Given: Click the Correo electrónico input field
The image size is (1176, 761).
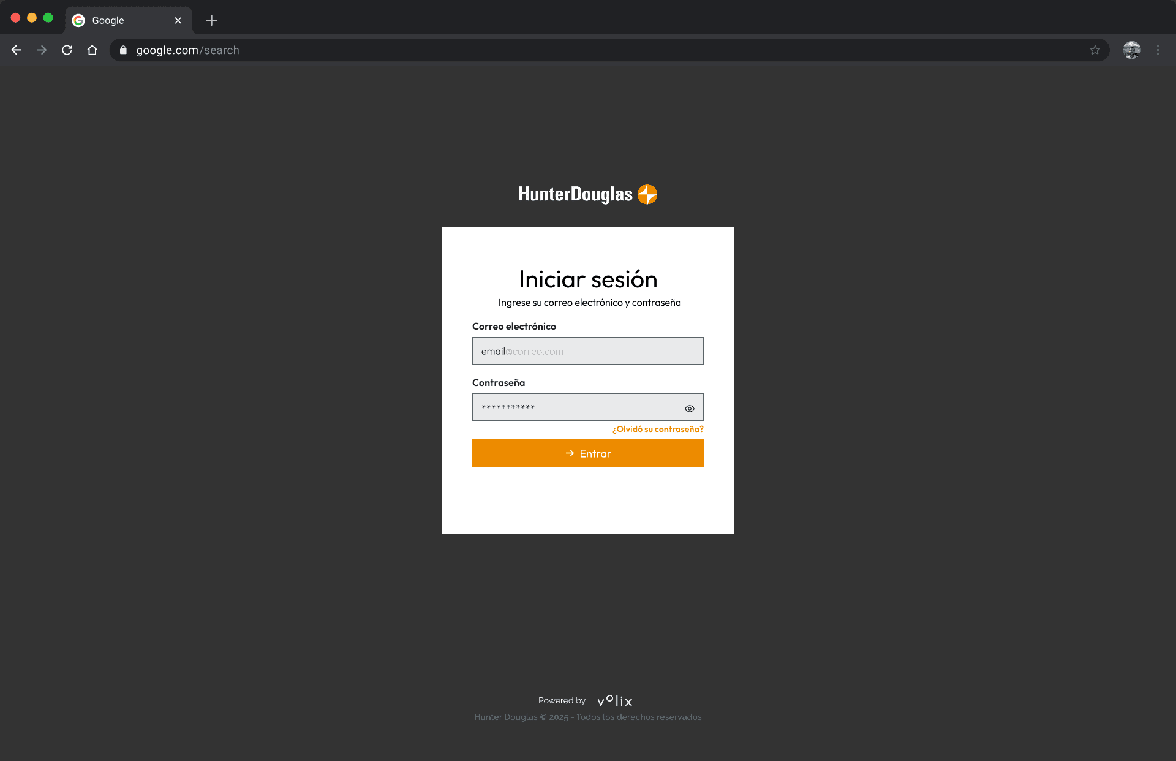Looking at the screenshot, I should coord(588,351).
